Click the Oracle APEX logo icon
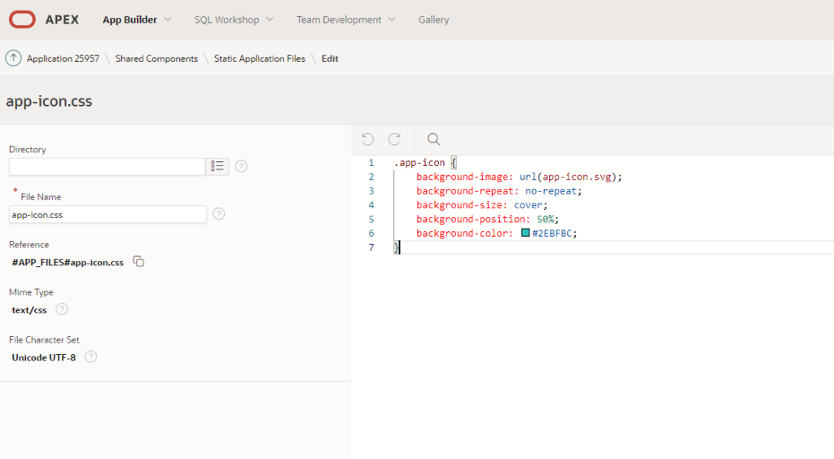834x459 pixels. [x=22, y=19]
